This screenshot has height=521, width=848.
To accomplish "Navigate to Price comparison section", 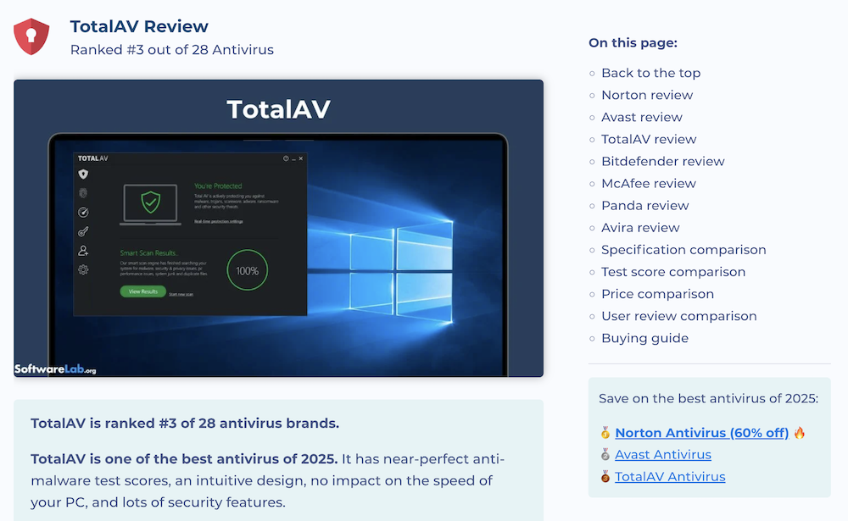I will pyautogui.click(x=657, y=294).
